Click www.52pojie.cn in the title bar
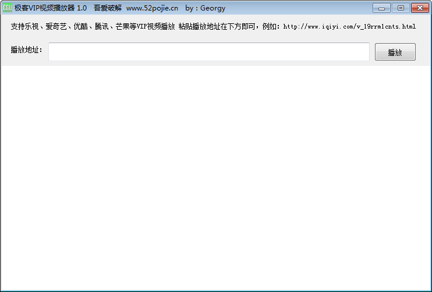Screen dimensions: 432x292 coord(152,8)
